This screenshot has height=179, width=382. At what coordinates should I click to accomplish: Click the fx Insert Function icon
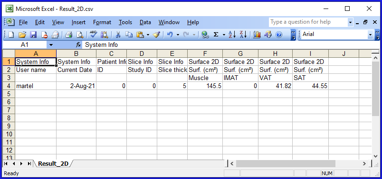[x=78, y=45]
